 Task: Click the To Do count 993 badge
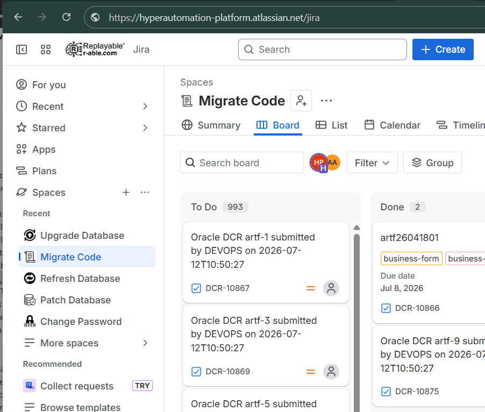[236, 207]
